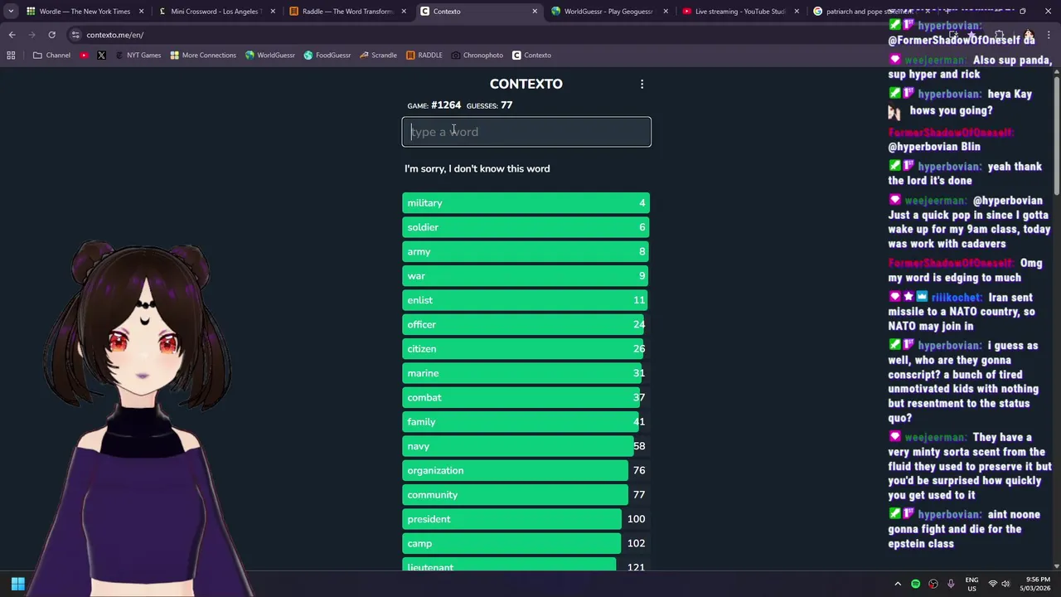This screenshot has height=597, width=1061.
Task: Select the 'military' guess row
Action: point(526,203)
